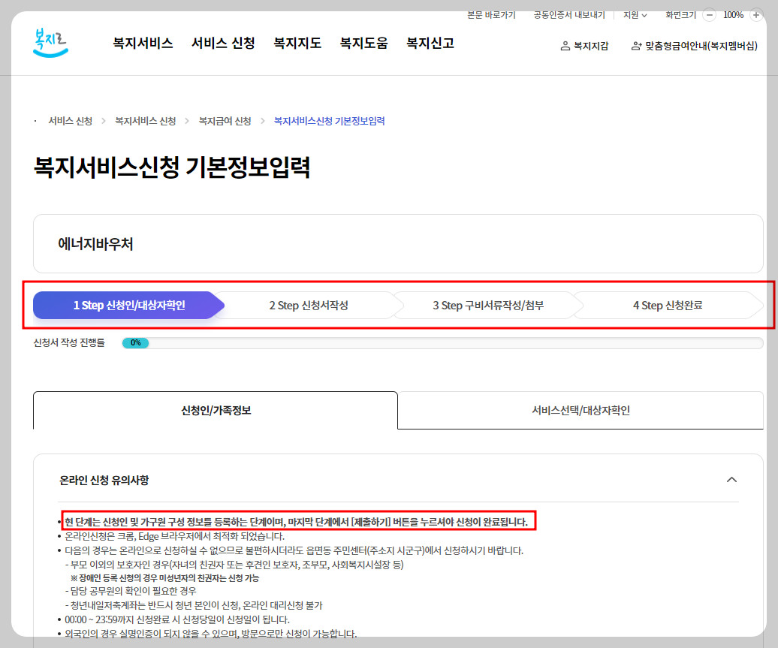The width and height of the screenshot is (778, 648).
Task: Expand the 복지서비스 navigation menu
Action: coord(142,43)
